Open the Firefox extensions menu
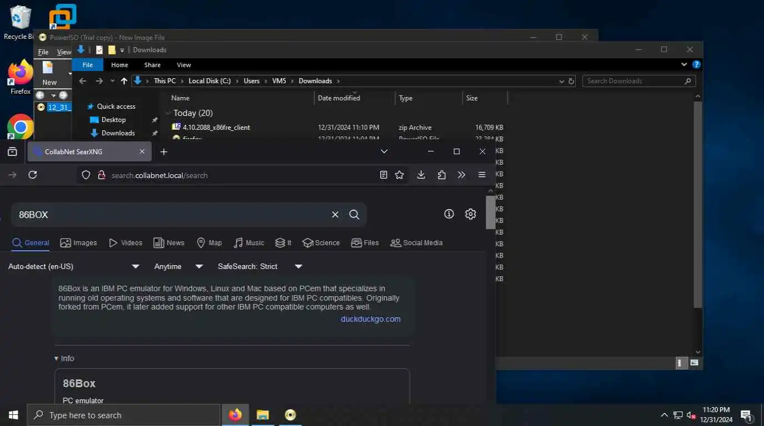 pos(441,175)
